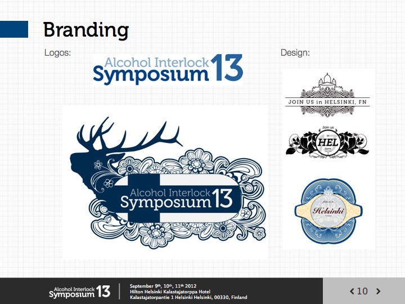Click the Logos: label
This screenshot has width=405, height=304.
[x=57, y=52]
